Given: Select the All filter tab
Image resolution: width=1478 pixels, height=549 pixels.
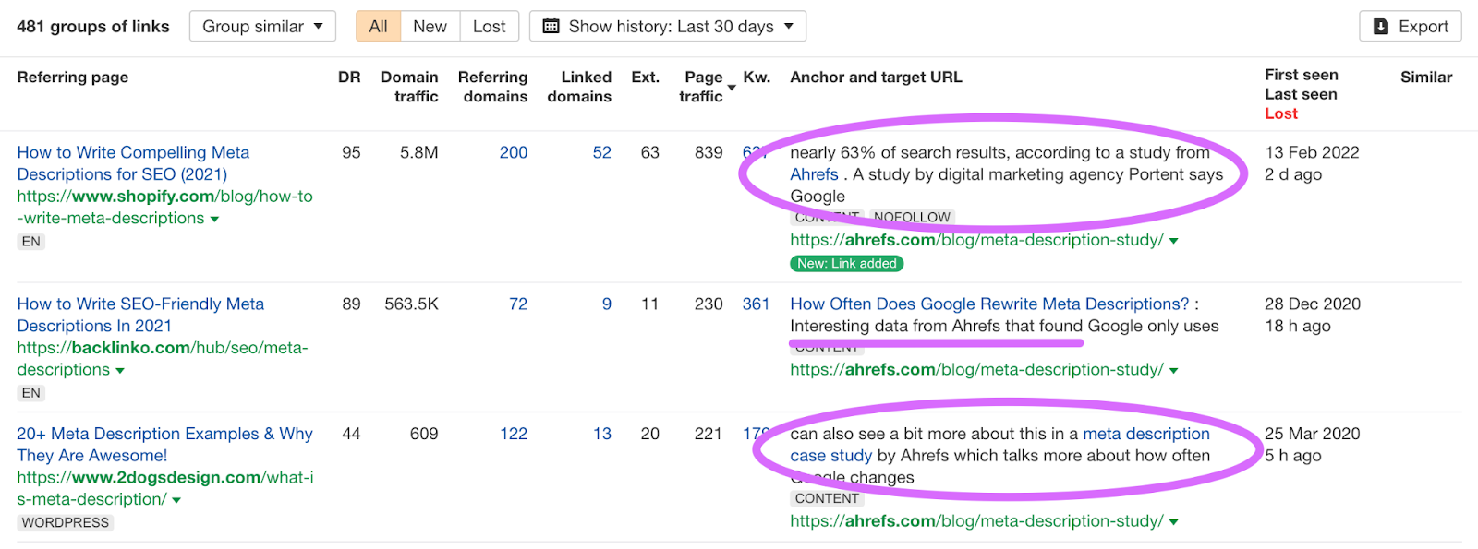Looking at the screenshot, I should point(378,27).
